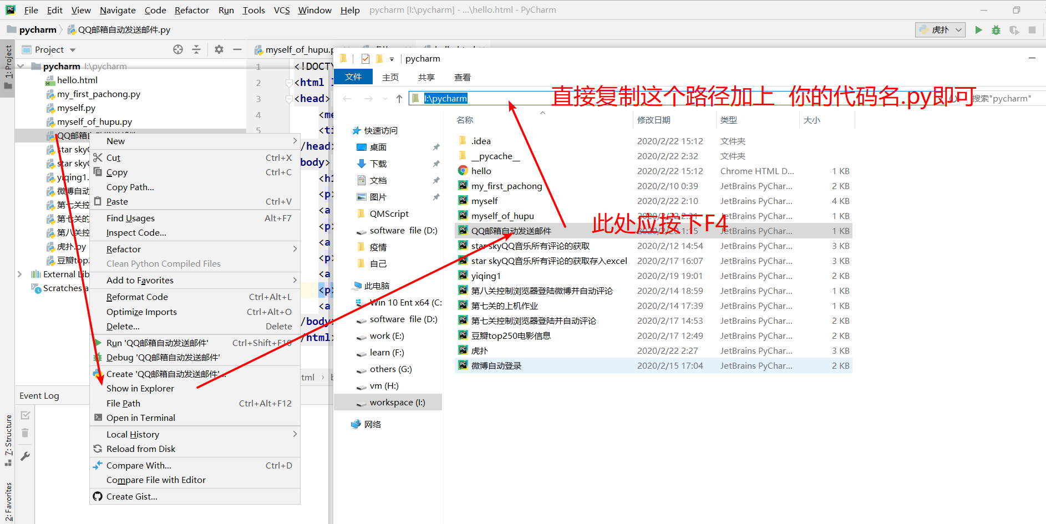This screenshot has height=524, width=1046.
Task: Open Project panel settings gear
Action: (219, 49)
